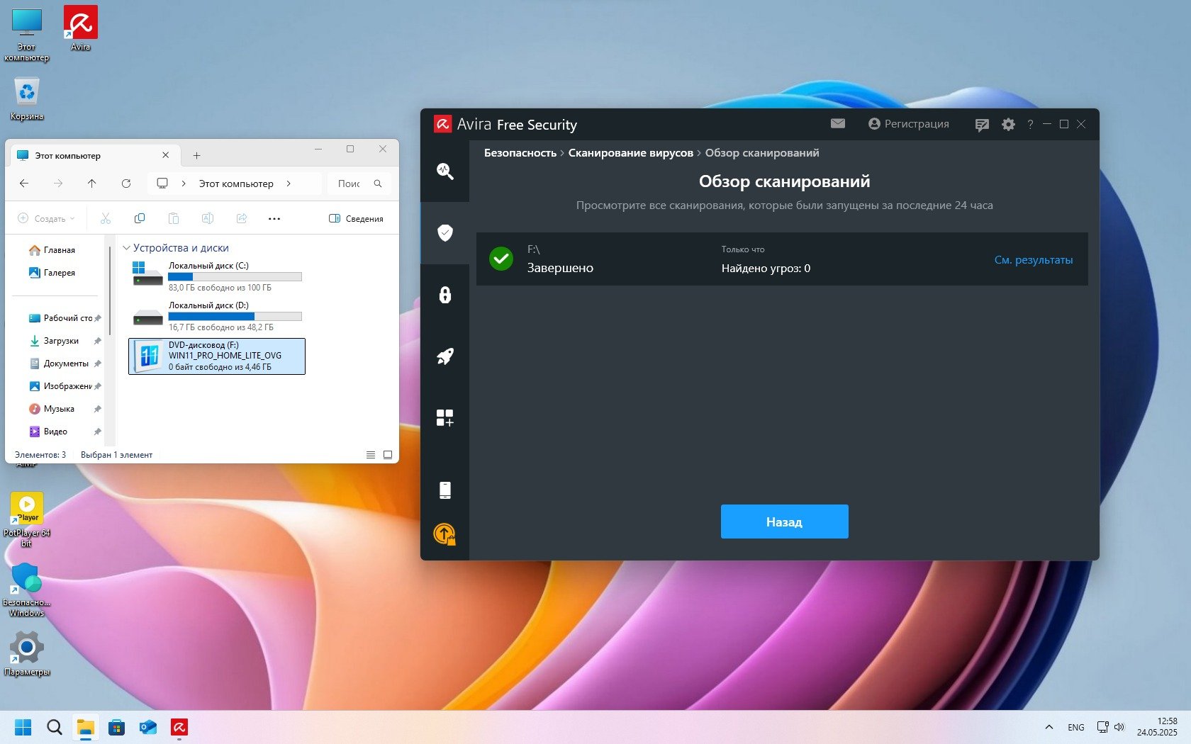Go to Безопасность breadcrumb

(x=520, y=153)
